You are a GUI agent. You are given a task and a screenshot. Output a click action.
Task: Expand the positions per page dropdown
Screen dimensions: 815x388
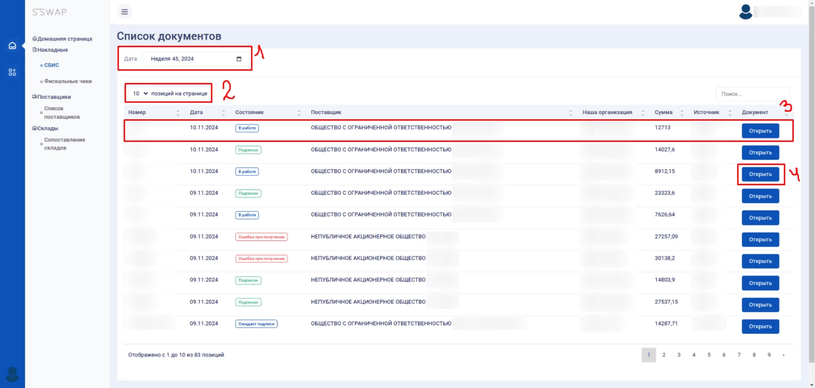(140, 93)
